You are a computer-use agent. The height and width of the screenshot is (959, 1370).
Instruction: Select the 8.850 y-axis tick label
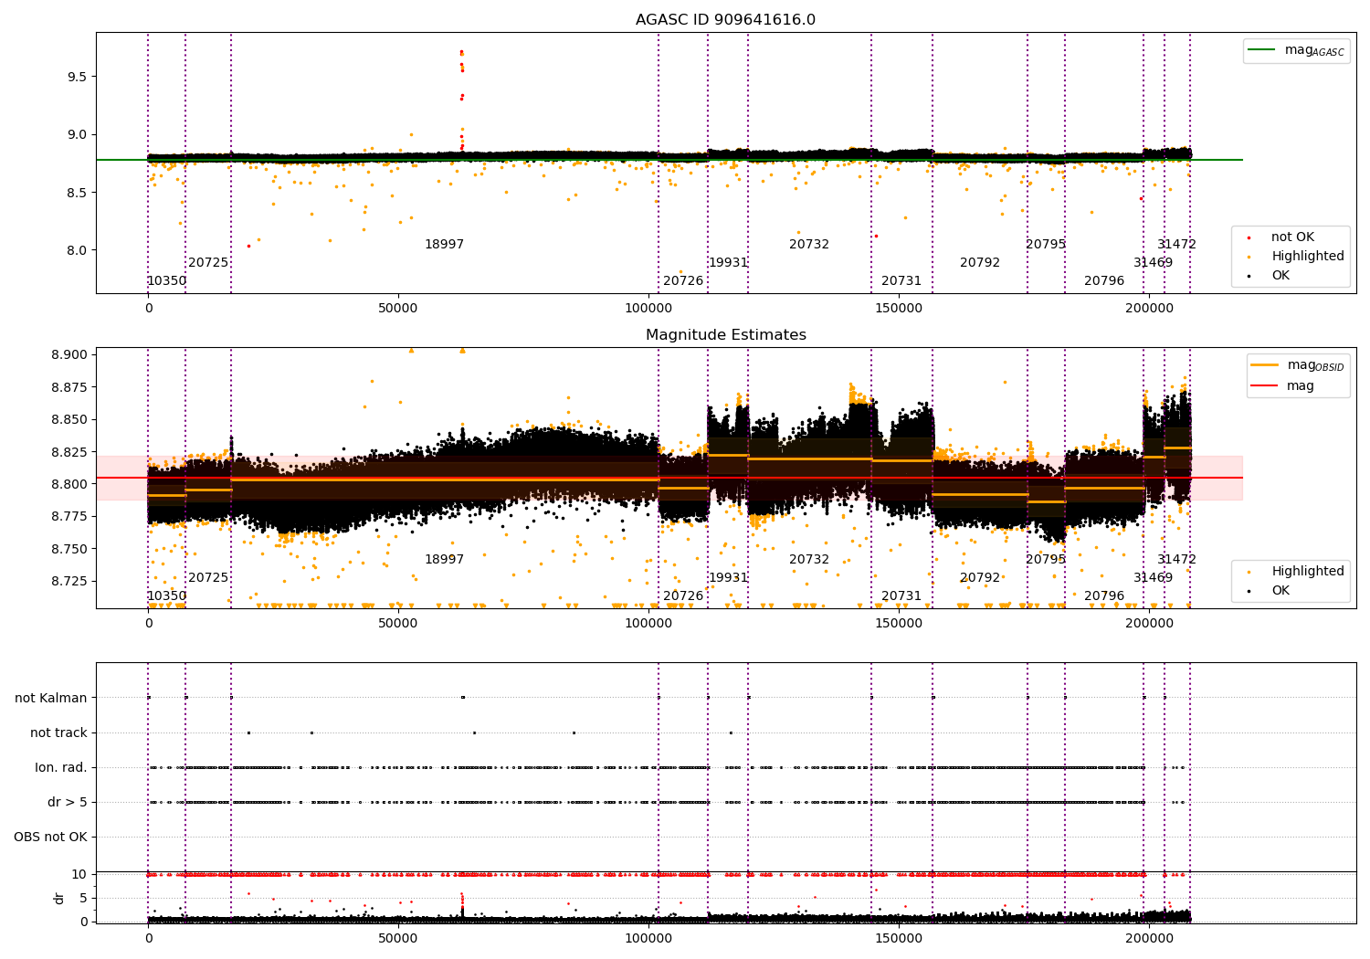(x=69, y=419)
